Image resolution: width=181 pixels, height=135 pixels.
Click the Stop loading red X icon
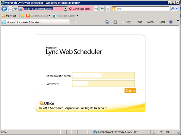(x=108, y=9)
